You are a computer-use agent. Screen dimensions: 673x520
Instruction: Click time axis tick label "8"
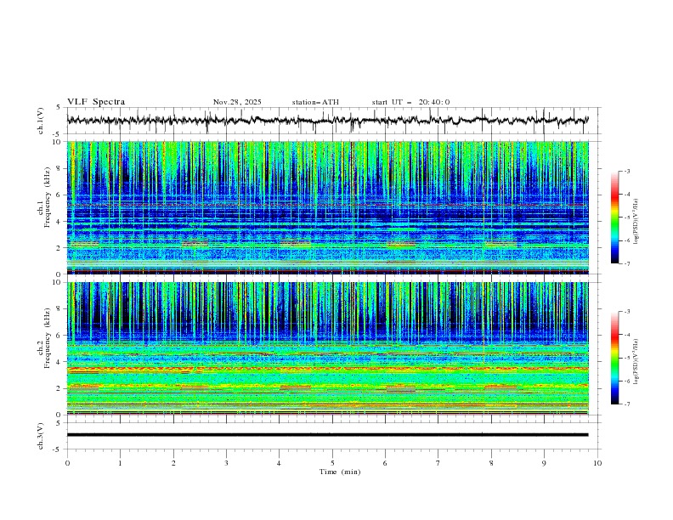pyautogui.click(x=491, y=463)
